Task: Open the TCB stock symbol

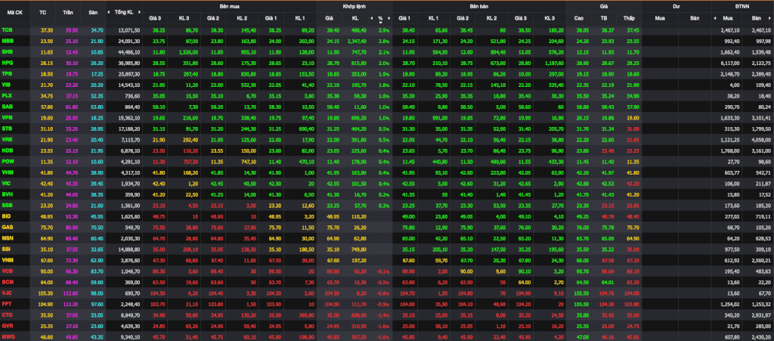Action: (x=7, y=30)
